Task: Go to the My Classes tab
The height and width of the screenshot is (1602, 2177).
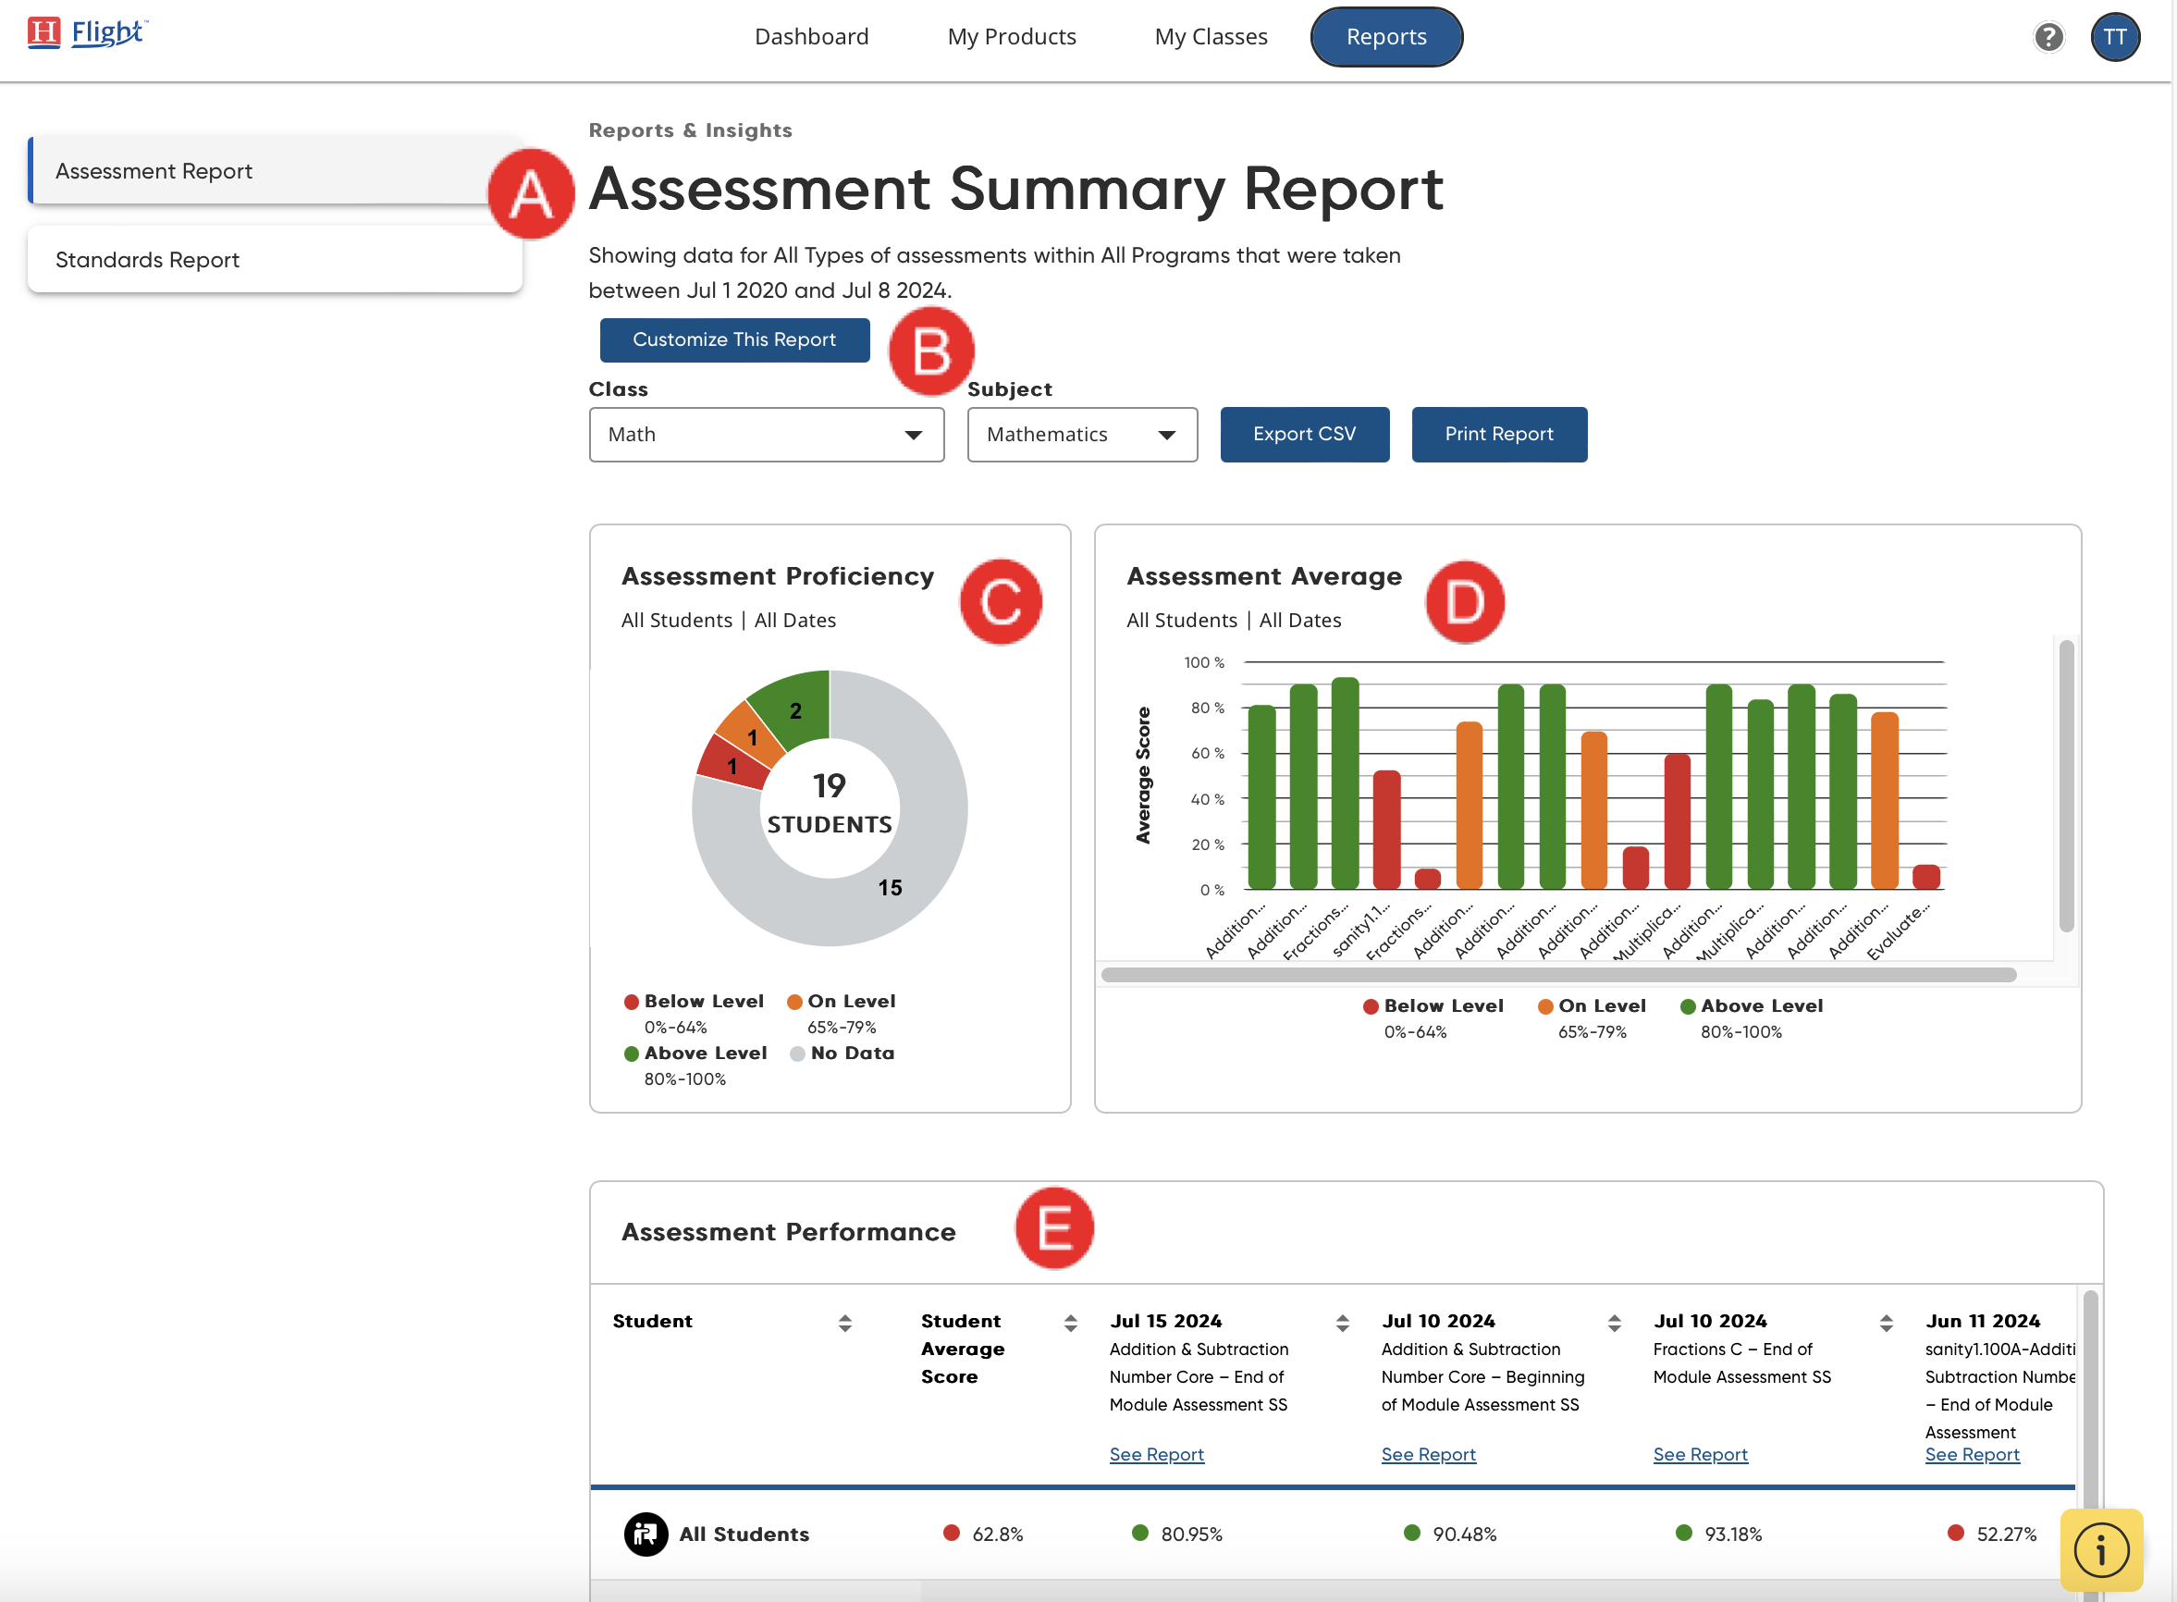Action: tap(1211, 37)
